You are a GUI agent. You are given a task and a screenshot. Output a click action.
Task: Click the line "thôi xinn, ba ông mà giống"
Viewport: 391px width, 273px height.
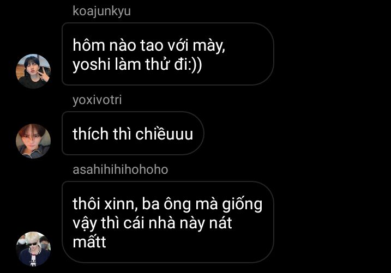[167, 204]
